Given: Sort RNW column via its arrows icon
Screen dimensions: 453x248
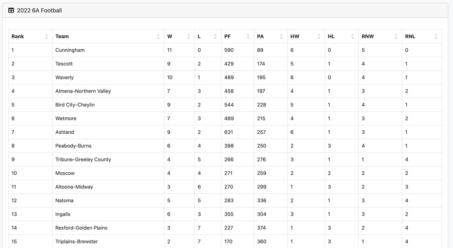Looking at the screenshot, I should tap(396, 37).
